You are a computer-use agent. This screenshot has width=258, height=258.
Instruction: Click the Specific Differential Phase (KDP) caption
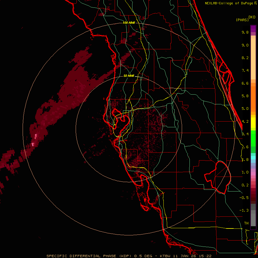(x=89, y=256)
